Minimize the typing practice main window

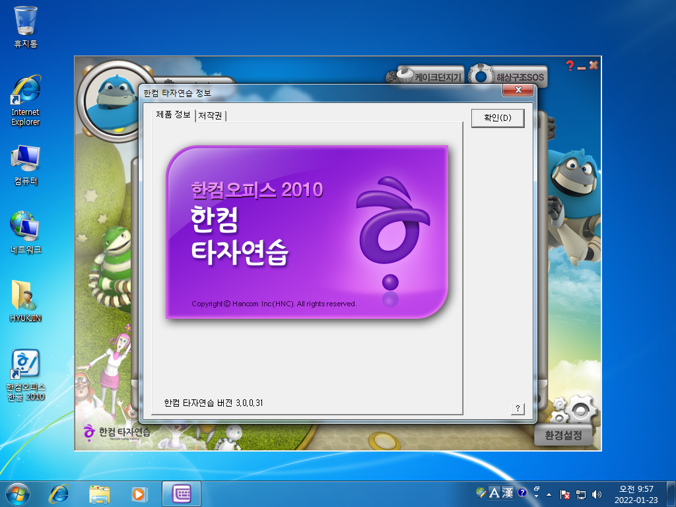point(582,68)
